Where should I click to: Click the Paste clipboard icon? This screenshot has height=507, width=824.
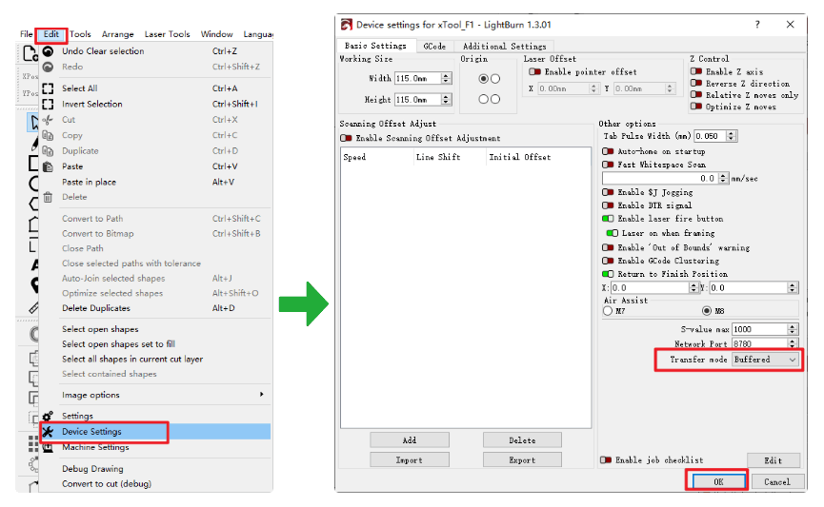[48, 166]
